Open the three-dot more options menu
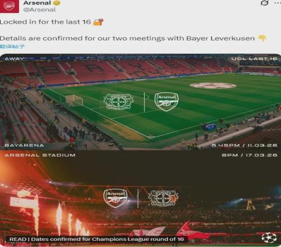This screenshot has width=281, height=247. tap(278, 3)
